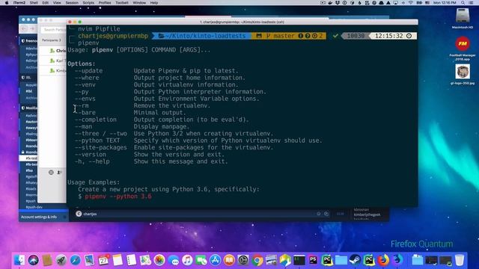Open the iTerm terminal Dock icon
Screen dimensions: 479x269
(299, 260)
